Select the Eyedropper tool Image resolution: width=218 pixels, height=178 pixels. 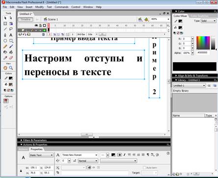pyautogui.click(x=5, y=58)
